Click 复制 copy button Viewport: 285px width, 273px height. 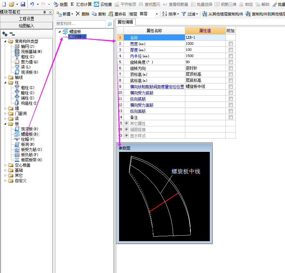coord(99,14)
